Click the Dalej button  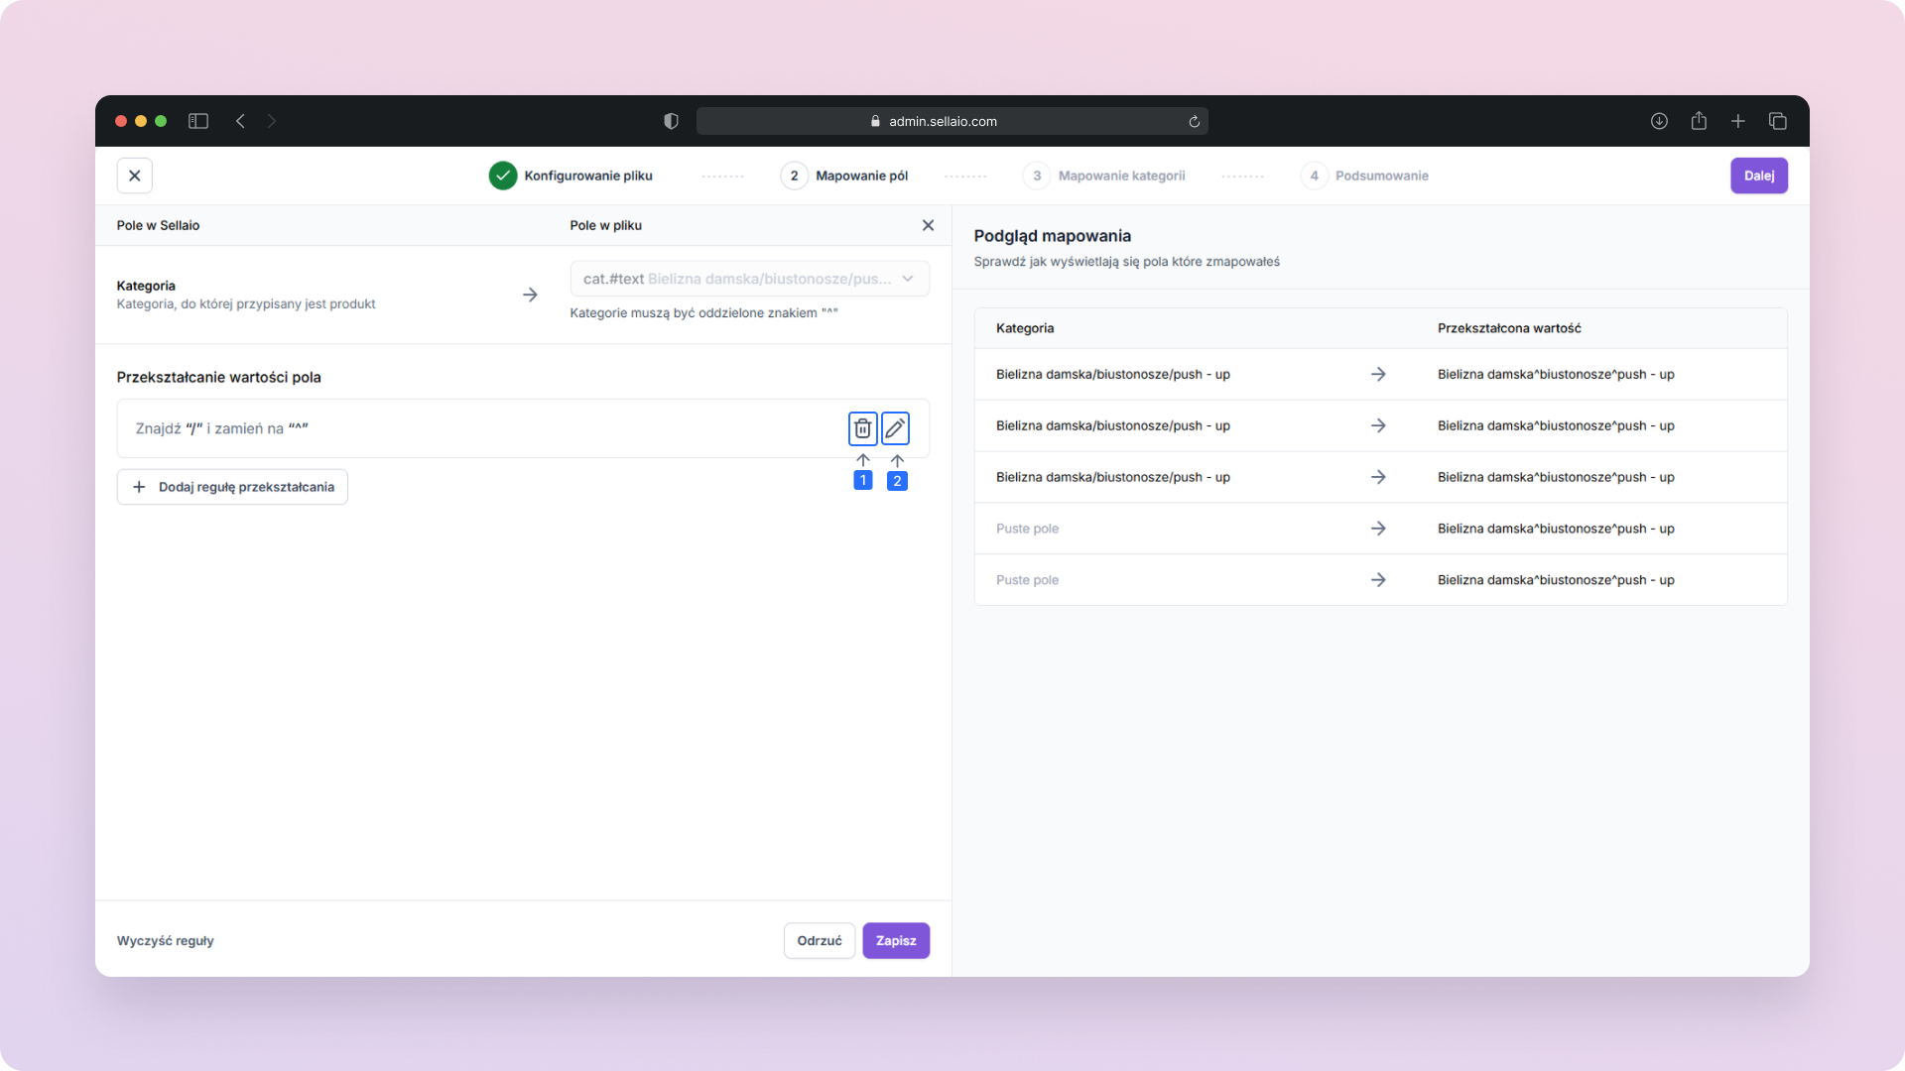point(1759,176)
